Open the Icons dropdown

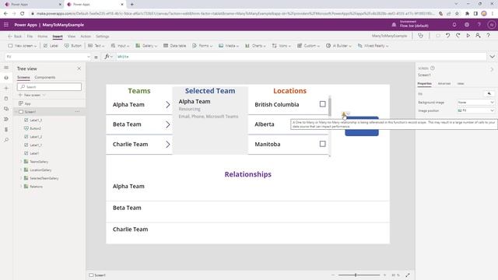[x=282, y=46]
